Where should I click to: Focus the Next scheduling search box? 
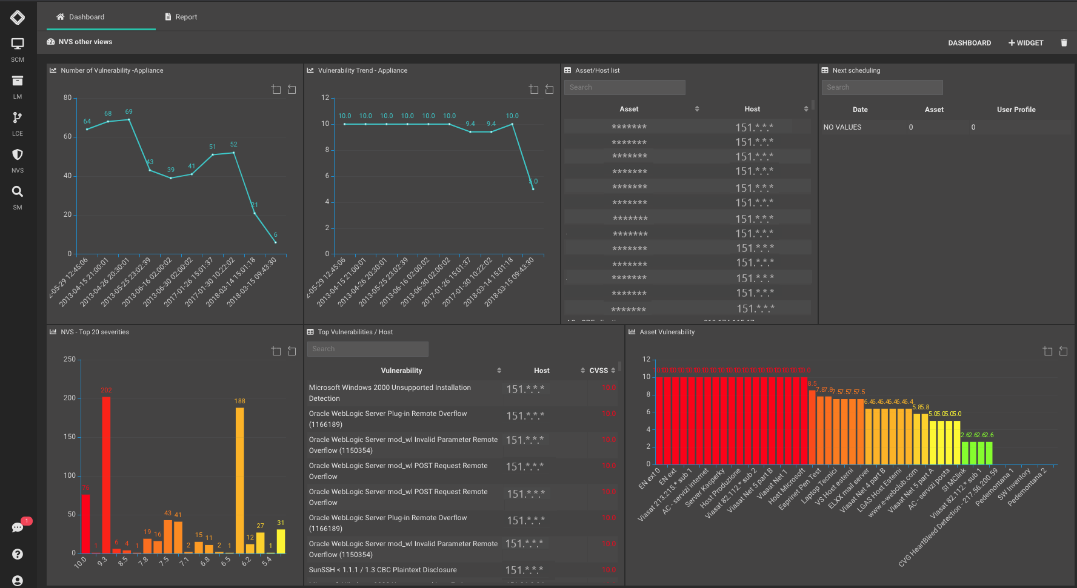[882, 87]
